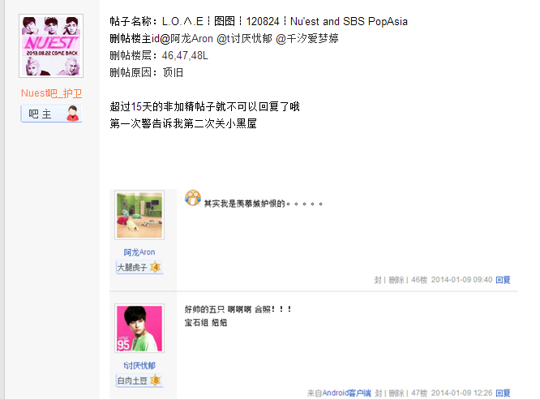Delete the 47楼 reply via 删除
The image size is (540, 400).
[396, 393]
